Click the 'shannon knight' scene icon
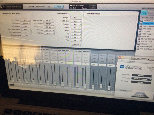The image size is (154, 115). point(138,46)
